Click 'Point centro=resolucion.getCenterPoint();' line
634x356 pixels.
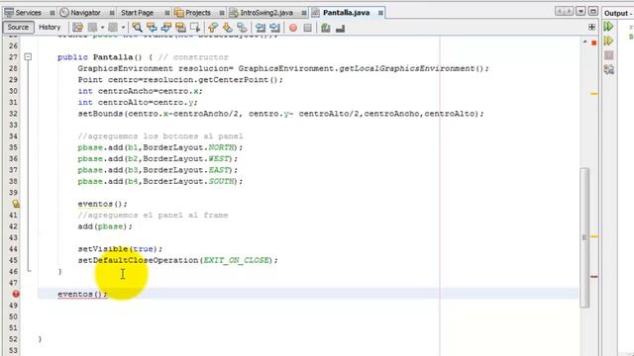[x=180, y=80]
